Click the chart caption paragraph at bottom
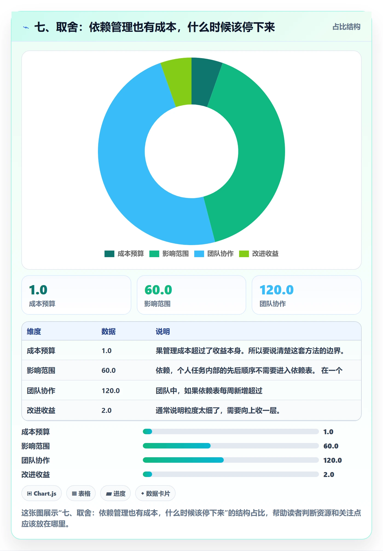The height and width of the screenshot is (551, 383). 191,518
